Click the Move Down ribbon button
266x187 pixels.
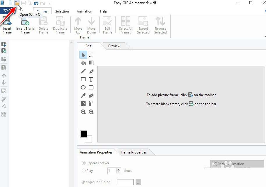(91, 25)
